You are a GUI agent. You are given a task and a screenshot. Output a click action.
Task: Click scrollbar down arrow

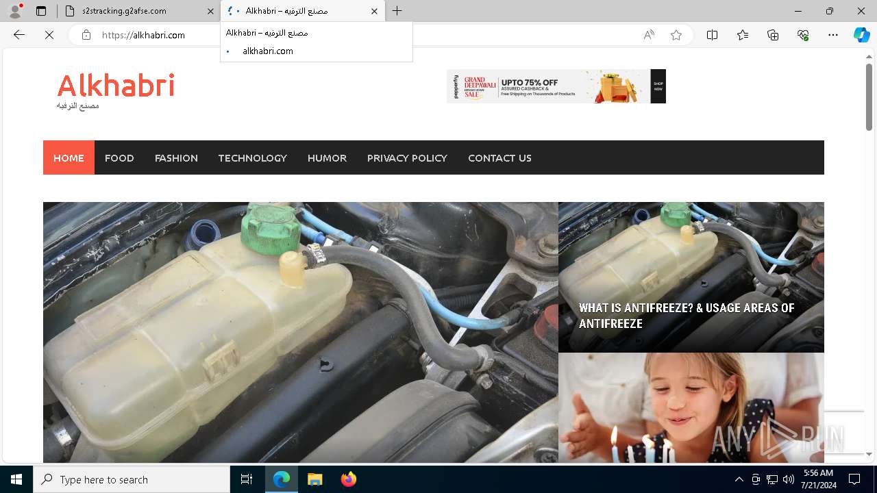tap(869, 454)
